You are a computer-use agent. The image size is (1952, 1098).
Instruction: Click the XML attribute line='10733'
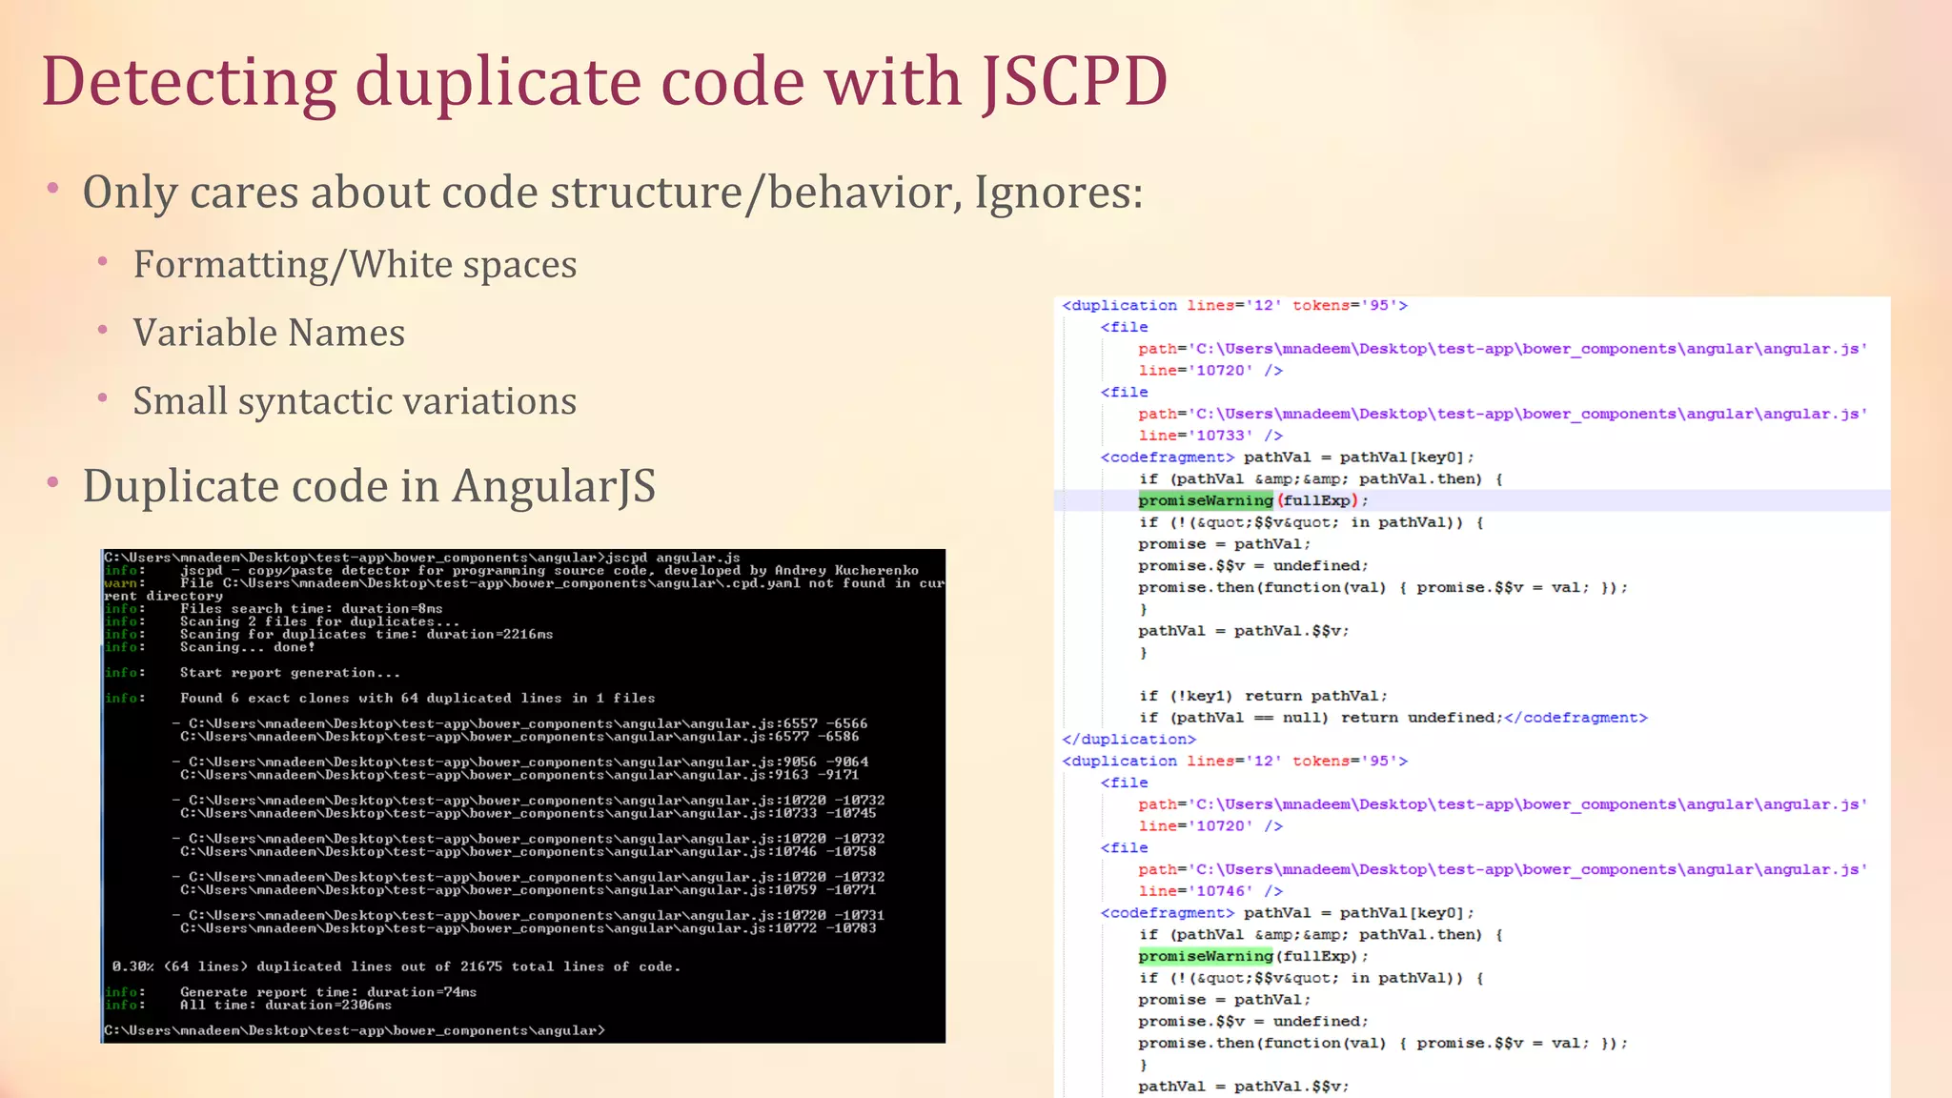[x=1210, y=436]
